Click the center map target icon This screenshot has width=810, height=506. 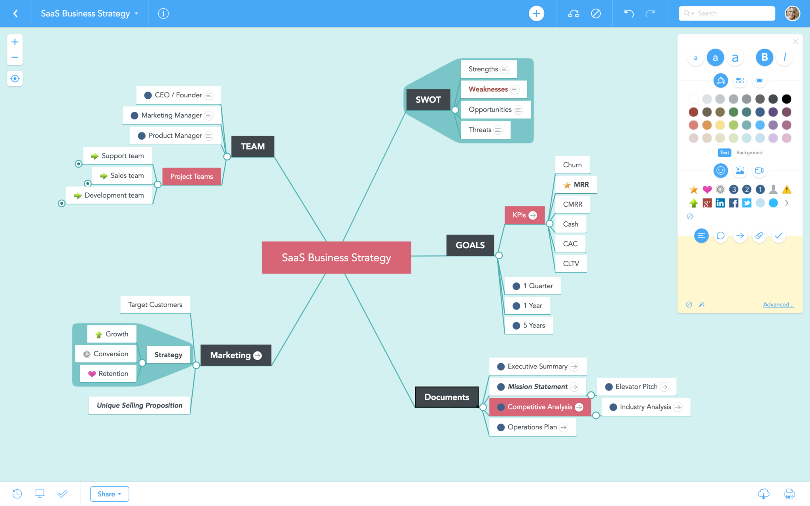[15, 79]
